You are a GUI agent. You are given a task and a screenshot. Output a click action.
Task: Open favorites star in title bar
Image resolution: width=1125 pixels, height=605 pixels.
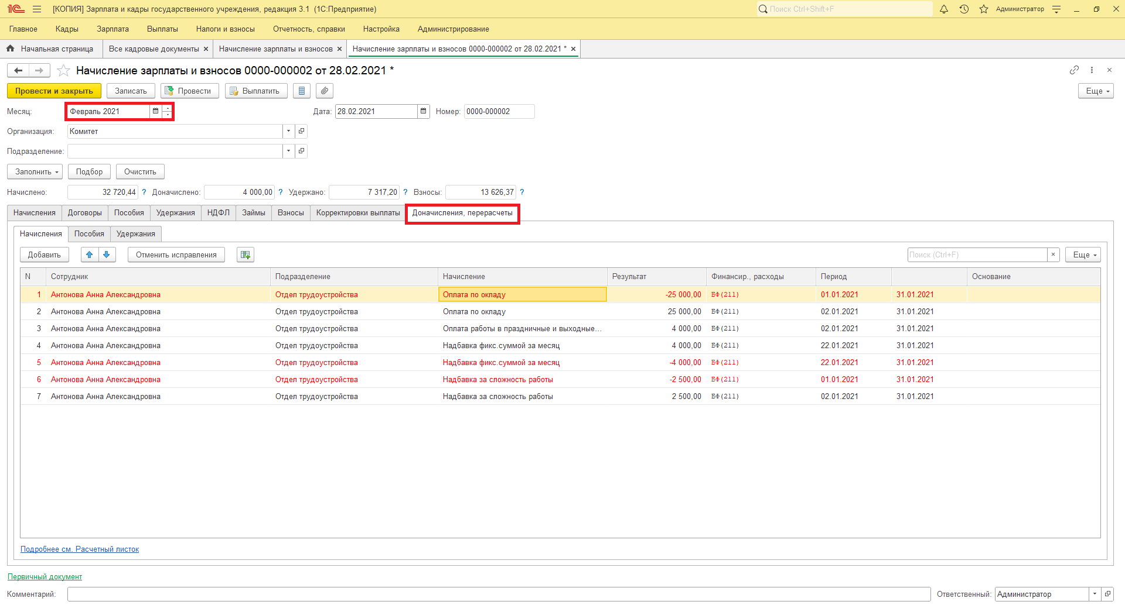984,9
